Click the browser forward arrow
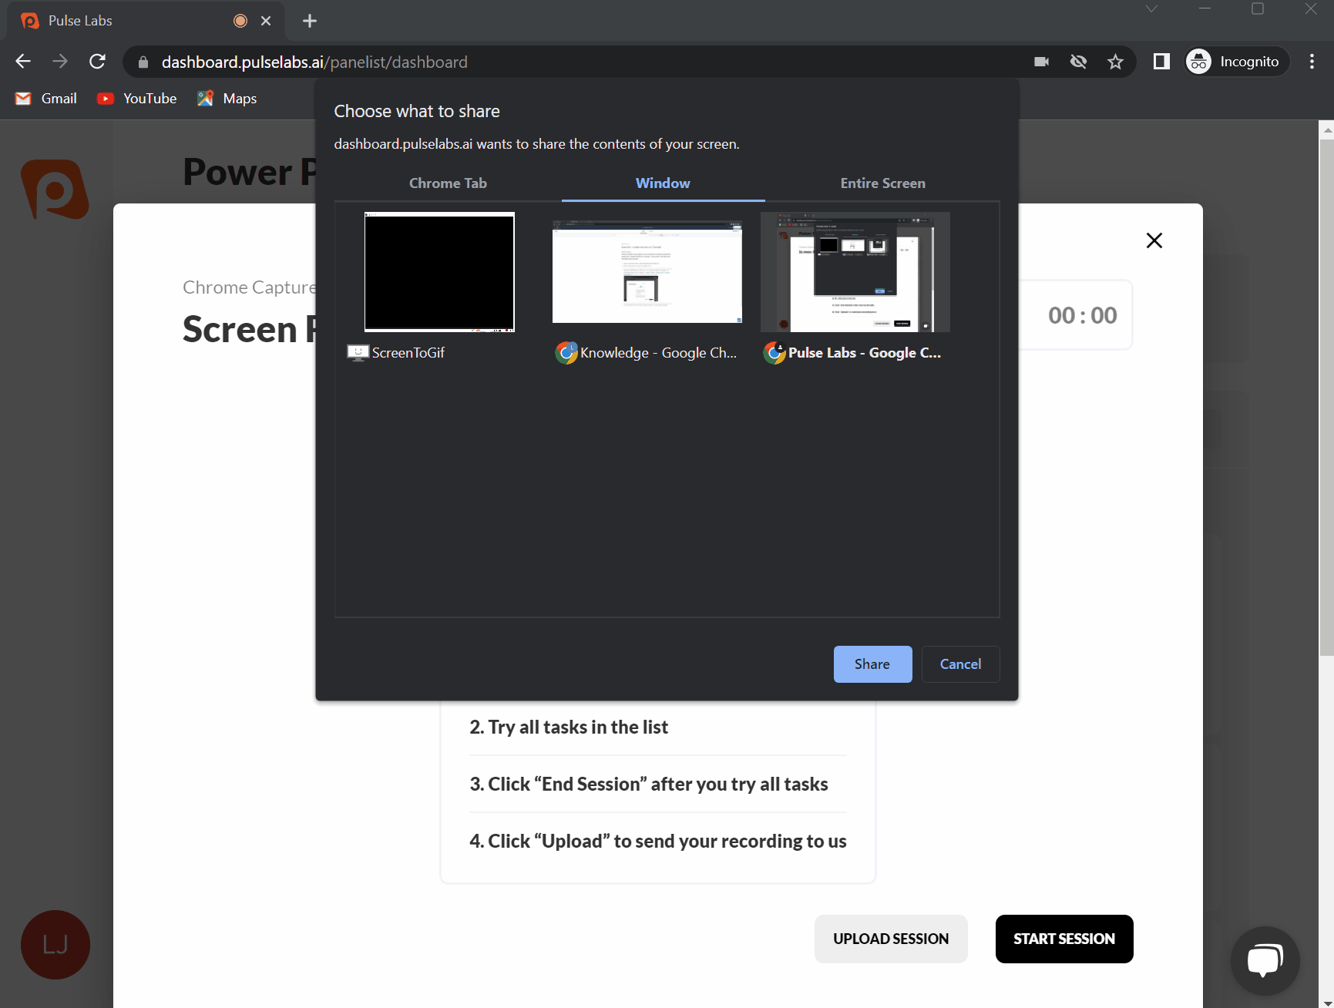Screen dimensions: 1334x1008 (x=60, y=62)
